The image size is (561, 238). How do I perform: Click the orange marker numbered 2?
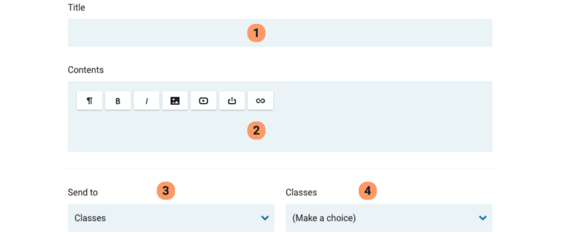(256, 130)
